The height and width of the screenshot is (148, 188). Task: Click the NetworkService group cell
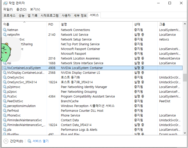[x=169, y=58]
